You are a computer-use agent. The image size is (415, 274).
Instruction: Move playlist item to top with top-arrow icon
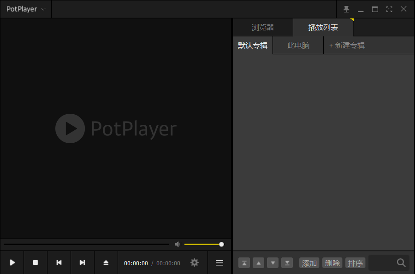pyautogui.click(x=244, y=262)
